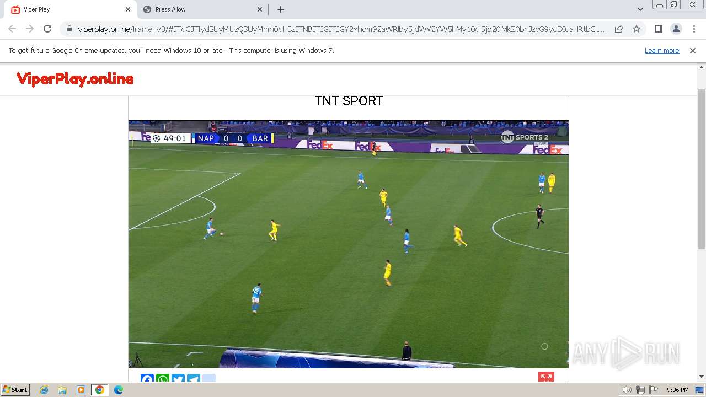Close the Viper Play tab
The image size is (706, 397).
click(128, 9)
